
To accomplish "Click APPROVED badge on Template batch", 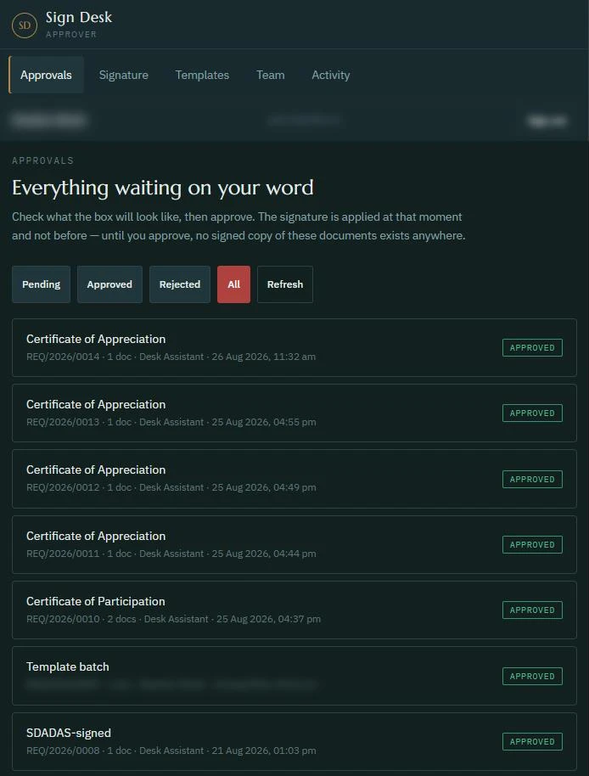I will (533, 676).
